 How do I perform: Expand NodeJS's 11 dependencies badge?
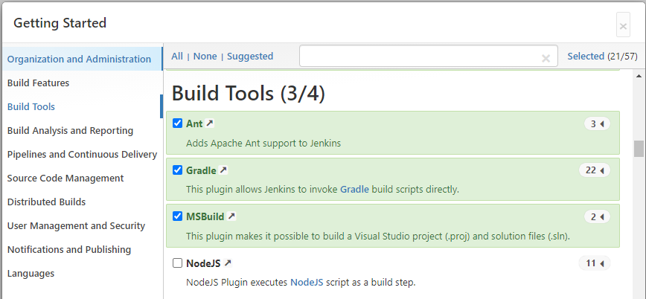coord(594,263)
